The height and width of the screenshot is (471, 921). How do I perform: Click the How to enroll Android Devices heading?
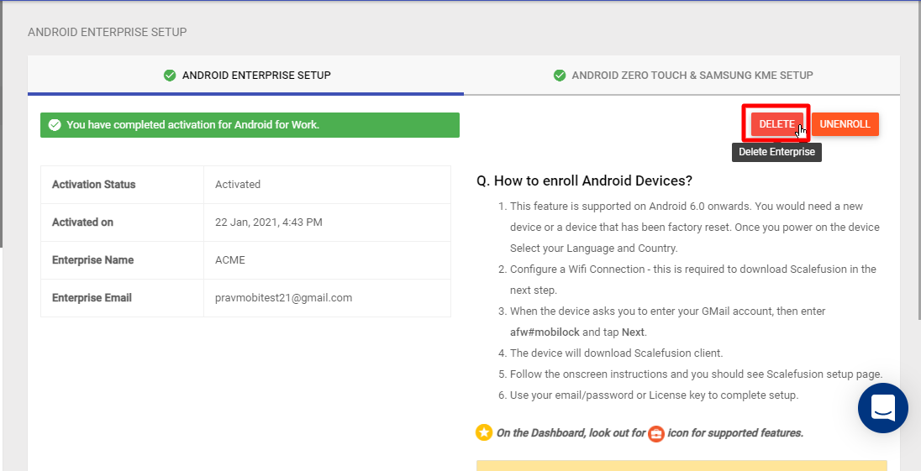[584, 181]
